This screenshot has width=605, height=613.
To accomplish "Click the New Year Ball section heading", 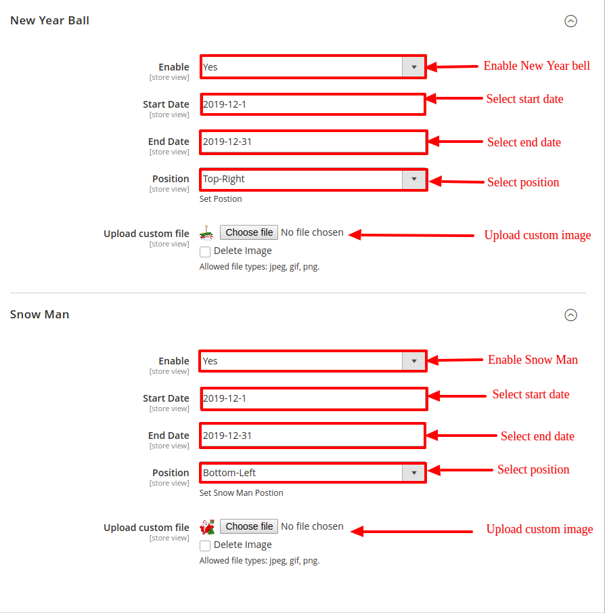I will point(49,20).
